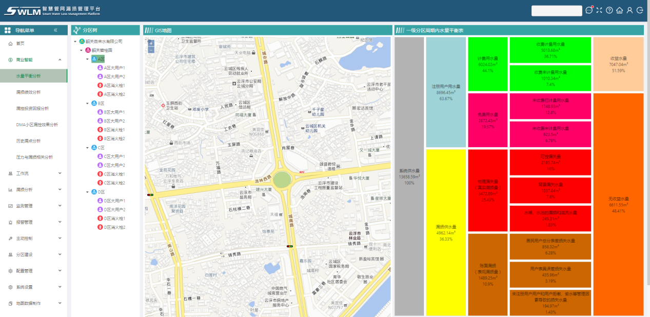Screen dimensions: 650x317
Task: Click the logout arrow icon
Action: [x=640, y=10]
